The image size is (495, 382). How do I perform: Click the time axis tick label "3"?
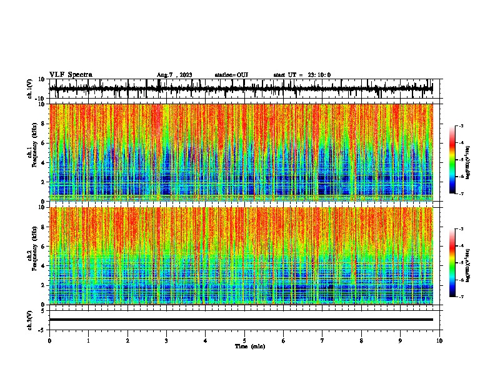166,341
